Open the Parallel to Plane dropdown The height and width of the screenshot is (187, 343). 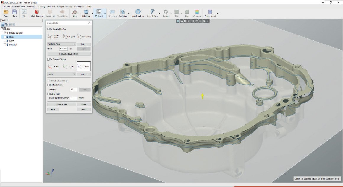point(62,44)
